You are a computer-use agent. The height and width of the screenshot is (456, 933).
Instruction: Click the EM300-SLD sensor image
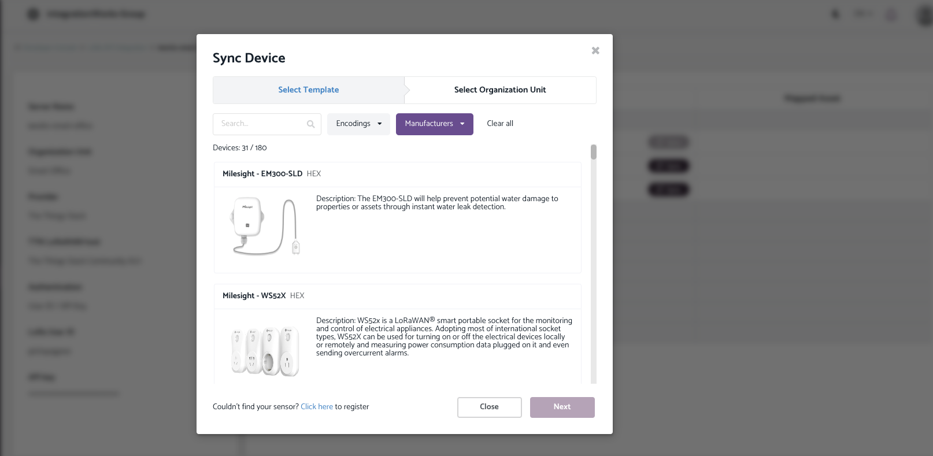coord(265,227)
